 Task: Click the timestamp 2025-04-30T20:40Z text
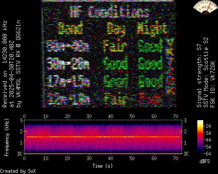12,74
